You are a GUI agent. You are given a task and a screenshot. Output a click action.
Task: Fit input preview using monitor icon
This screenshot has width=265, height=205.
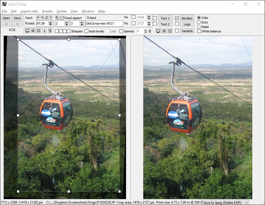(x=28, y=31)
